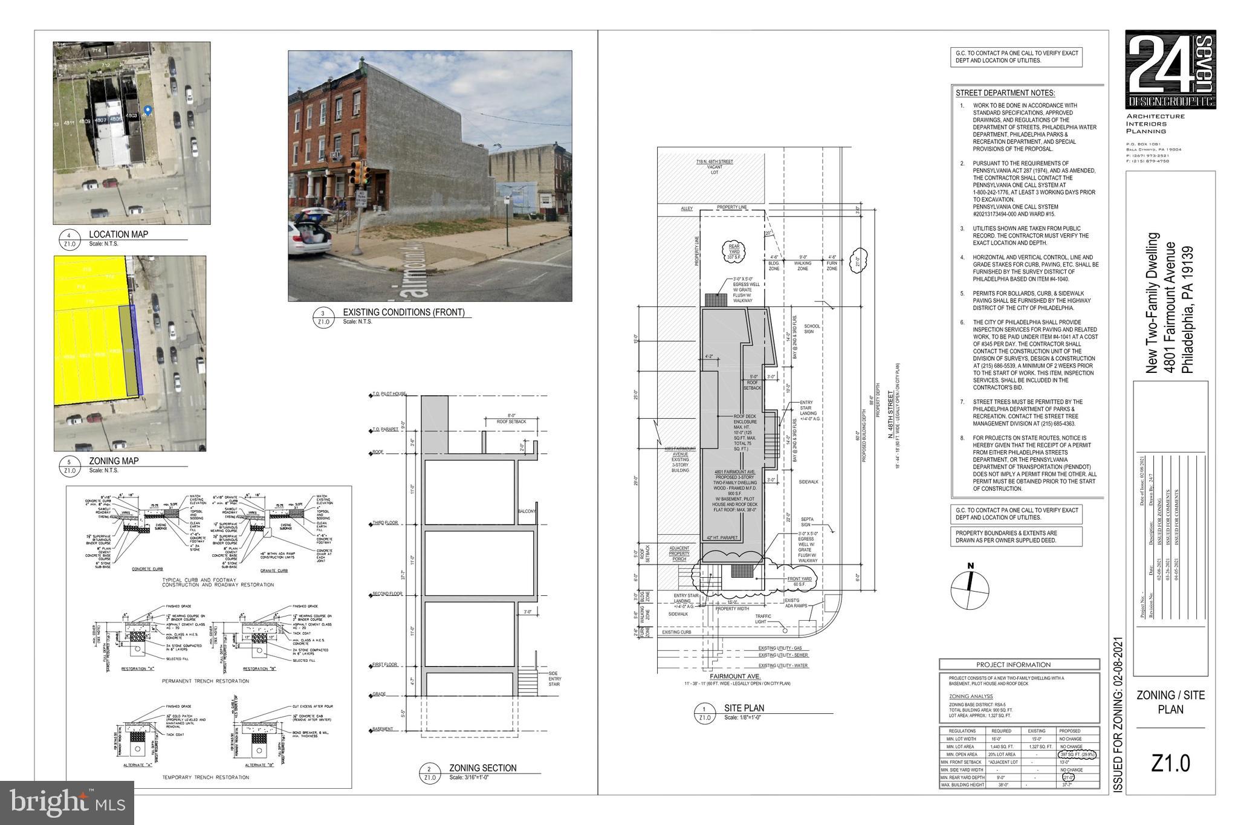Click the blue location pin on map
This screenshot has width=1238, height=825.
[x=147, y=111]
